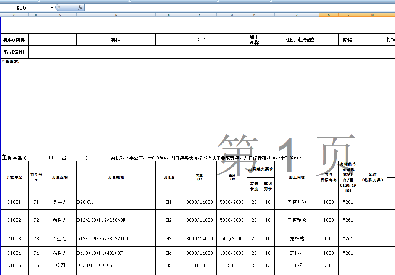Select column F header
The image size is (395, 275).
[x=200, y=14]
